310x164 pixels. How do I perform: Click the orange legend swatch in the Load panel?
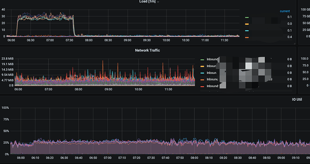click(247, 37)
